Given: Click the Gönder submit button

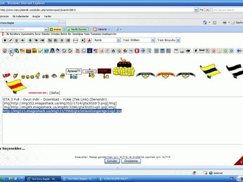Looking at the screenshot, I should (x=112, y=161).
